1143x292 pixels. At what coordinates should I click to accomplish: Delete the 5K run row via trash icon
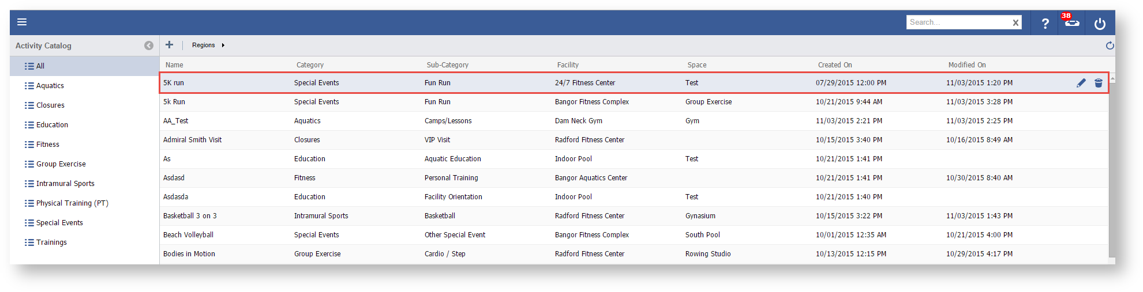1098,83
